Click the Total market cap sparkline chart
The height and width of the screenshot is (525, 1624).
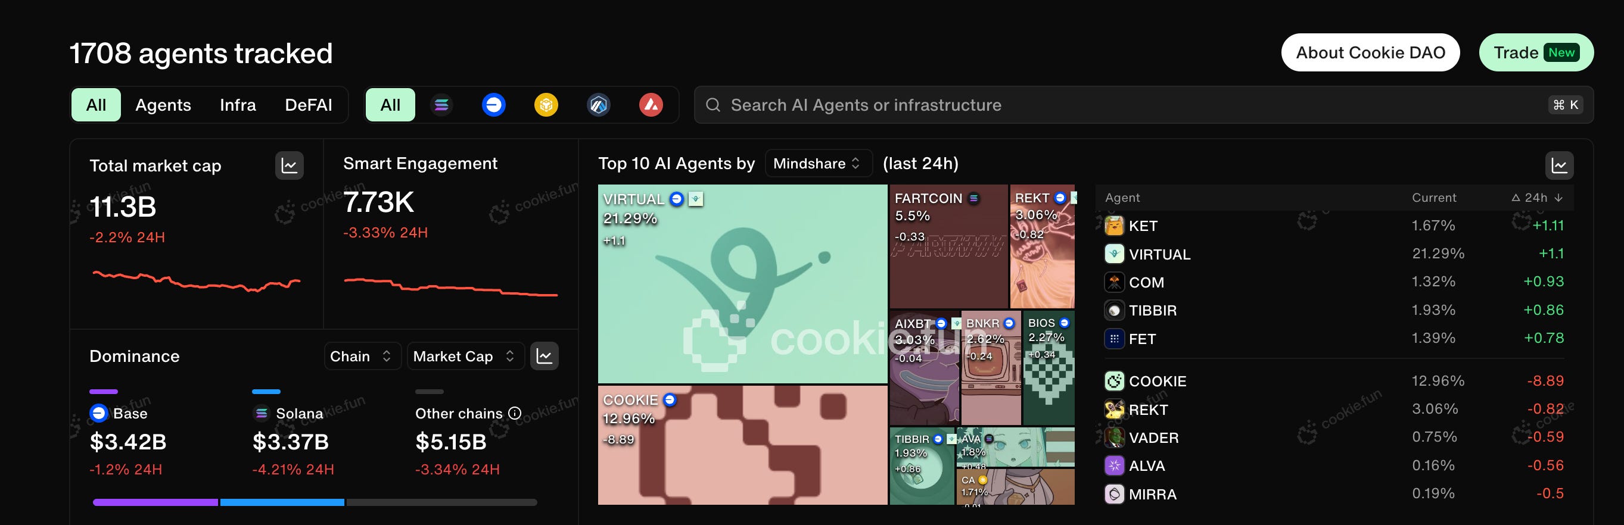196,281
